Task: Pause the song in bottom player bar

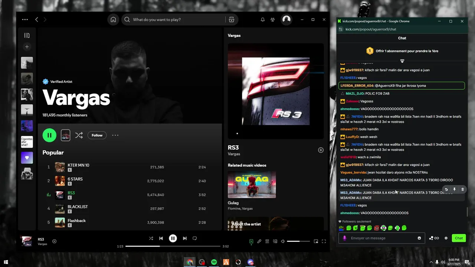Action: click(x=173, y=238)
